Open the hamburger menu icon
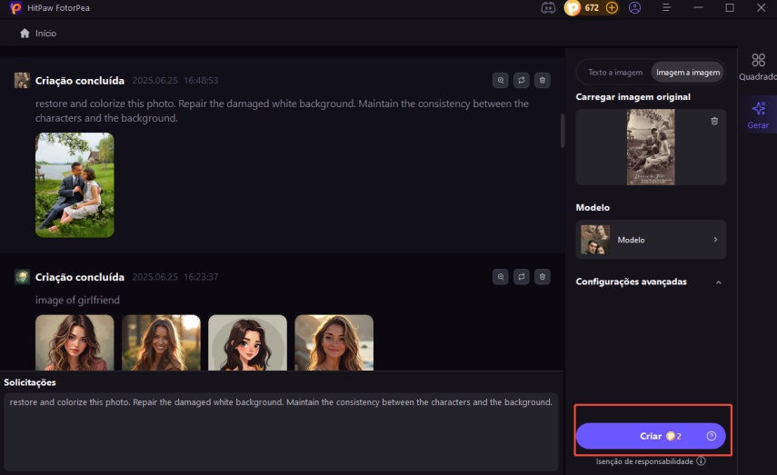Image resolution: width=777 pixels, height=475 pixels. coord(666,8)
